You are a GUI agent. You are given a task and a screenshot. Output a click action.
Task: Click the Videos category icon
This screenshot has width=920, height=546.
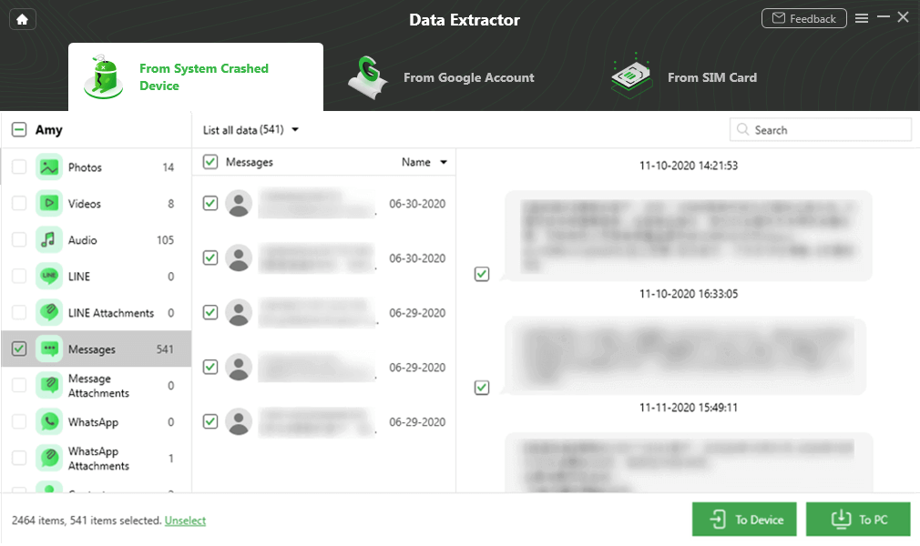[49, 204]
